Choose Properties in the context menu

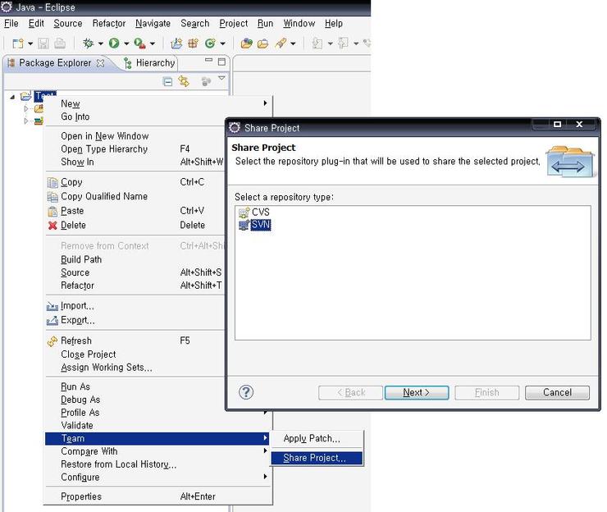coord(158,496)
